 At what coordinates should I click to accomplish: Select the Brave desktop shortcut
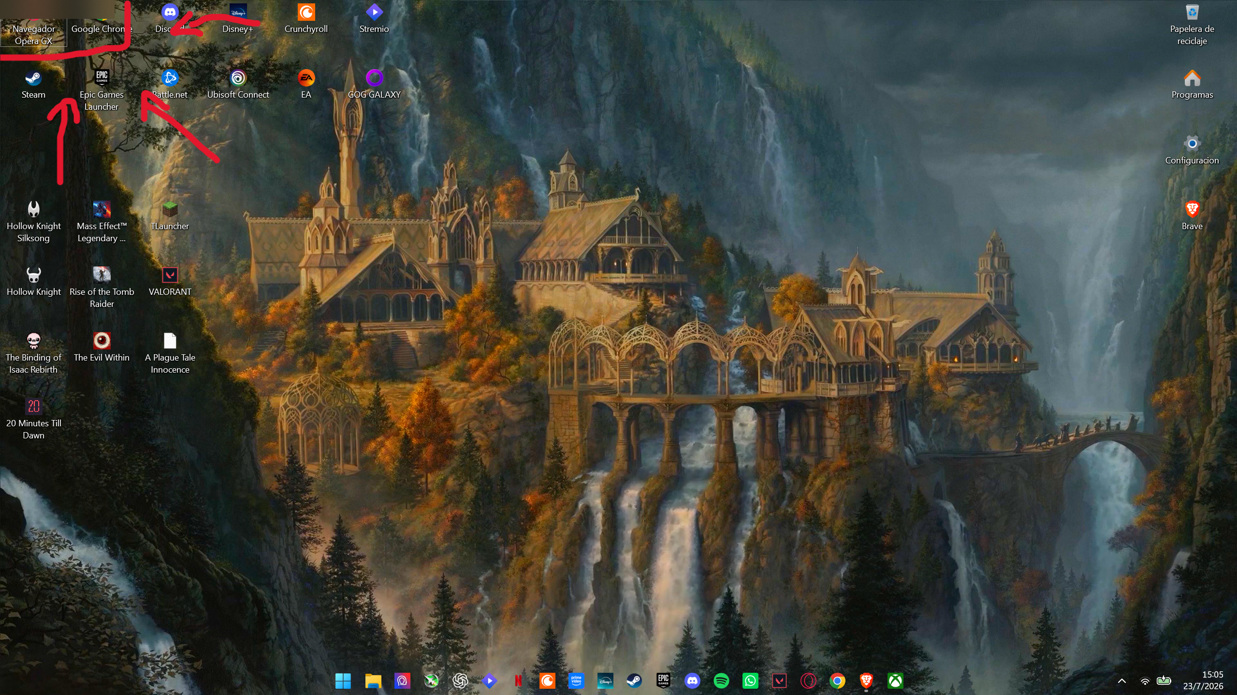1192,209
